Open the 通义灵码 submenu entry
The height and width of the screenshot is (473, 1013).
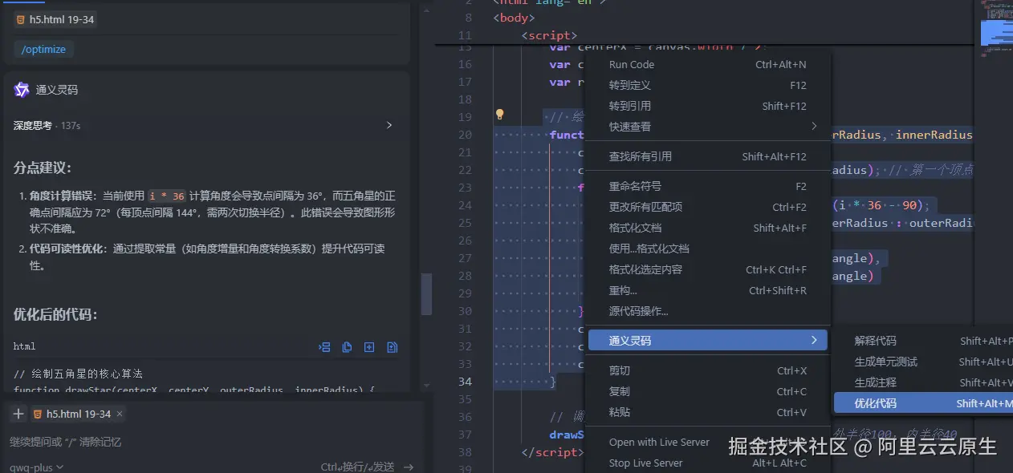tap(707, 341)
